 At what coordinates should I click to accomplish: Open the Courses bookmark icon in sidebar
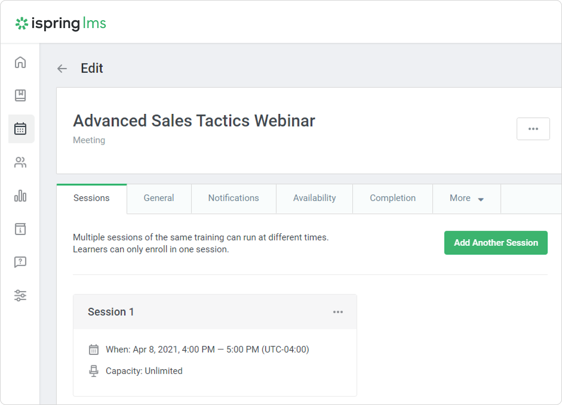click(20, 95)
